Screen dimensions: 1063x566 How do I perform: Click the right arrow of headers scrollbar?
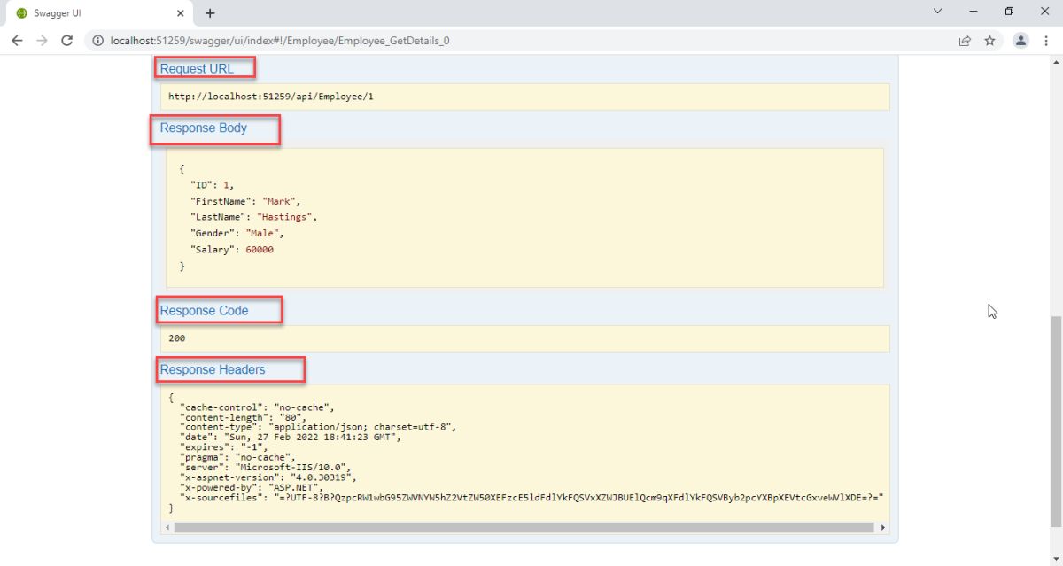pyautogui.click(x=883, y=527)
